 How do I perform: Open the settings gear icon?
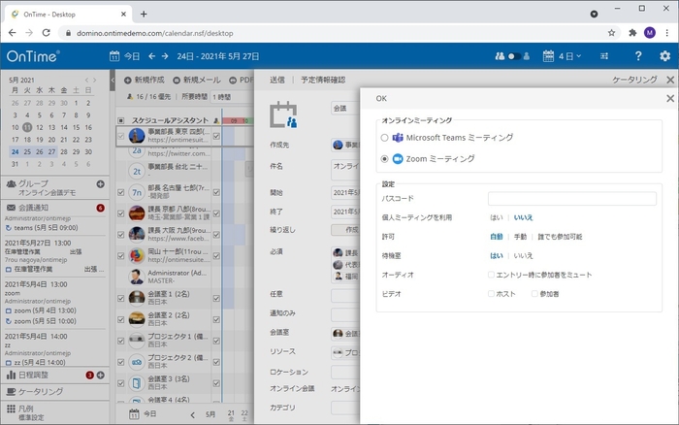(x=664, y=56)
